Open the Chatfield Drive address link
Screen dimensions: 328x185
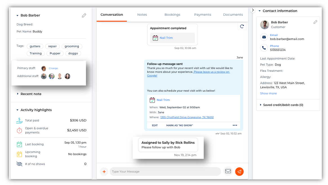[187, 117]
